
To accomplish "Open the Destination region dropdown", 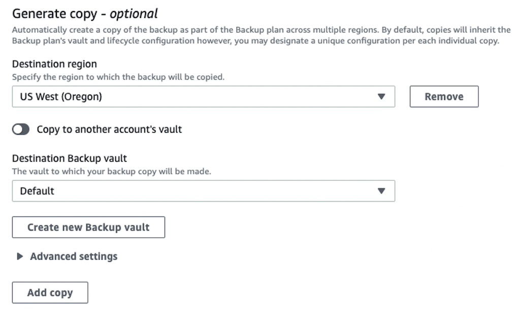I will coord(203,97).
